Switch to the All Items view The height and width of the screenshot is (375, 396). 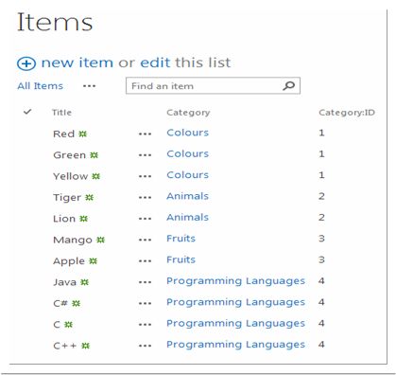(41, 86)
